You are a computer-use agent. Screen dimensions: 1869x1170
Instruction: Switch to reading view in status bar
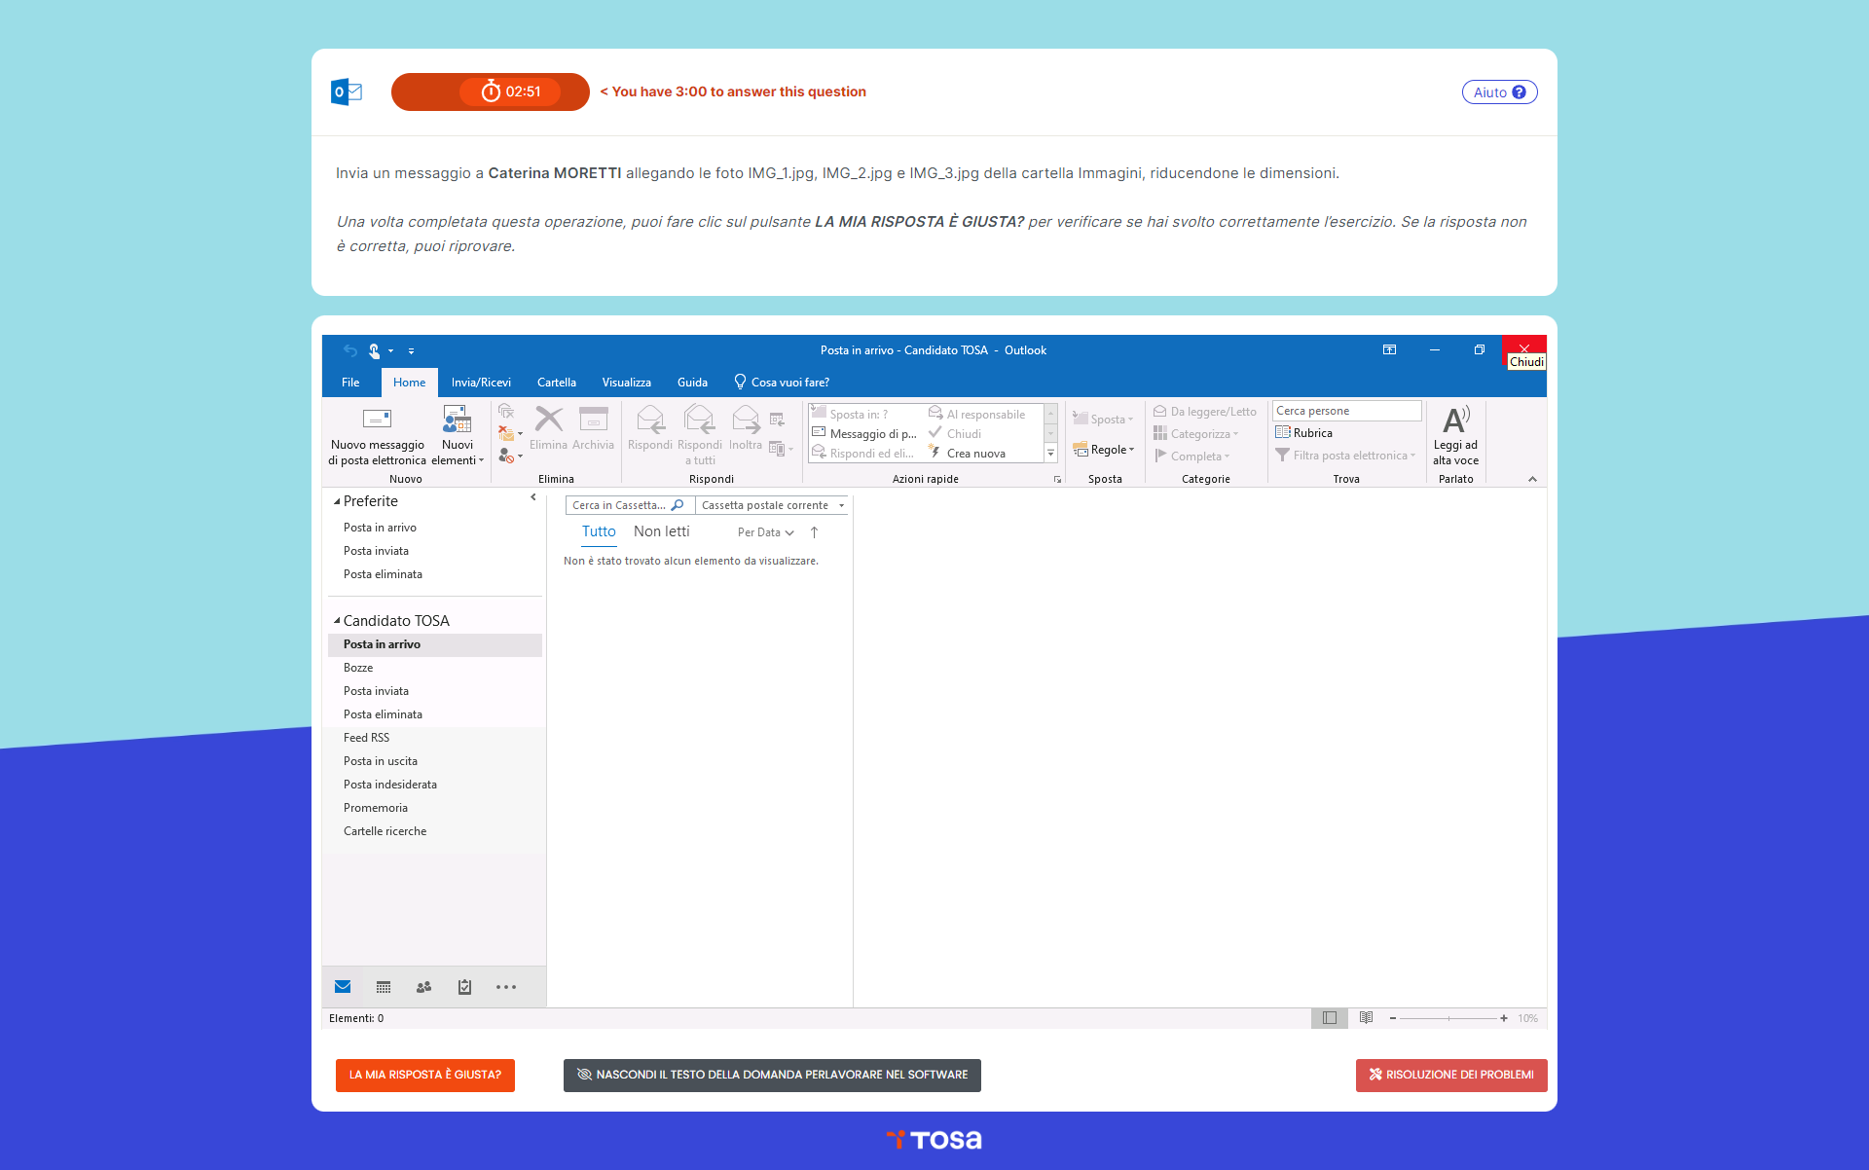[1366, 1018]
